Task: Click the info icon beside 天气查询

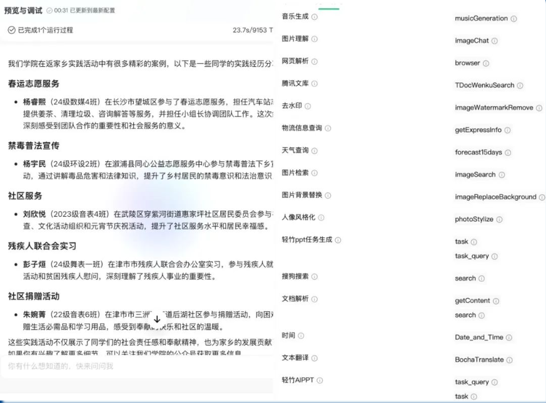Action: click(x=315, y=151)
